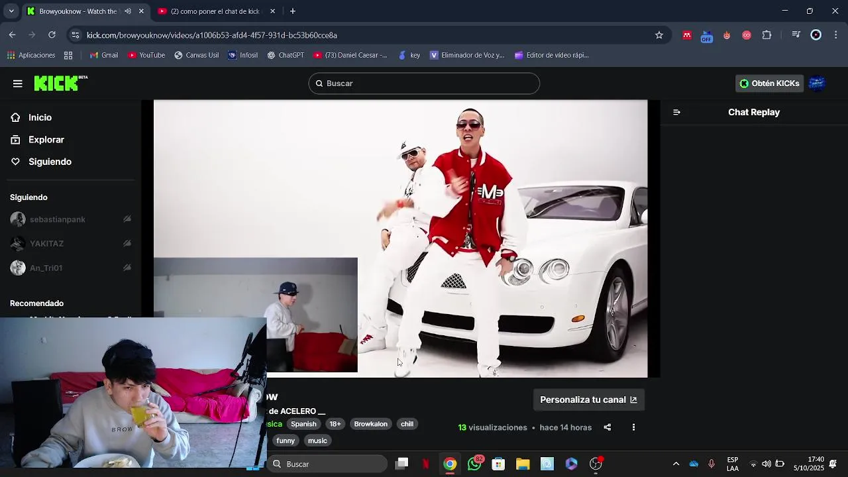
Task: Share the video via share icon
Action: pos(607,427)
